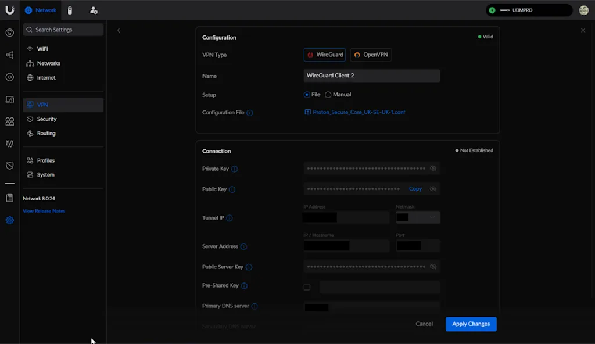Screen dimensions: 595x344
Task: Open the Ports/groups icon in left rail
Action: [10, 121]
